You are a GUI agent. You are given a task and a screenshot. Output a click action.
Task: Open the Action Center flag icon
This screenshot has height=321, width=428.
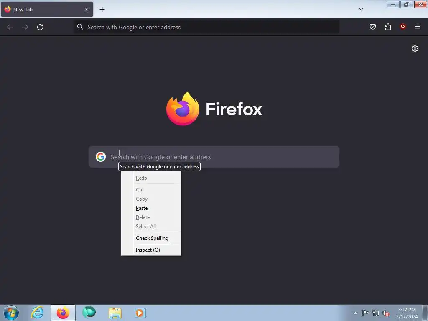coord(365,313)
